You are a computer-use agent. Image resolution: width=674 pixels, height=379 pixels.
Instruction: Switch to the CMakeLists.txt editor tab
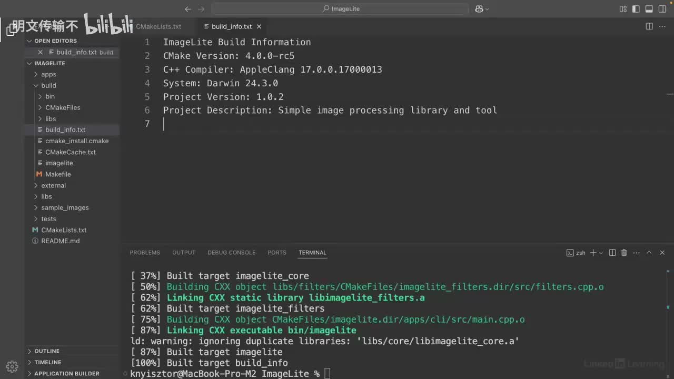coord(158,26)
